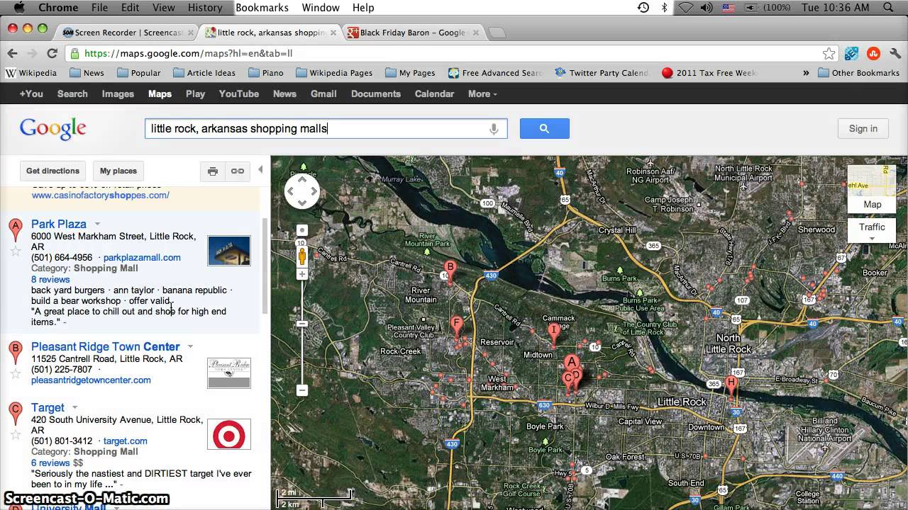The height and width of the screenshot is (510, 908).
Task: Open Wikipedia bookmark
Action: click(x=31, y=73)
